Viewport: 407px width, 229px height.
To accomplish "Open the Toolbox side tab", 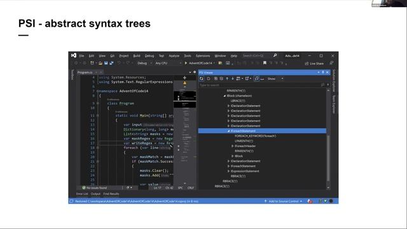I will pyautogui.click(x=72, y=75).
